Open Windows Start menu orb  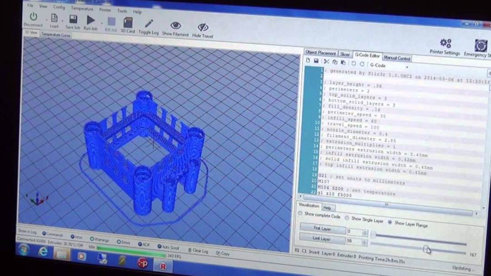[24, 250]
